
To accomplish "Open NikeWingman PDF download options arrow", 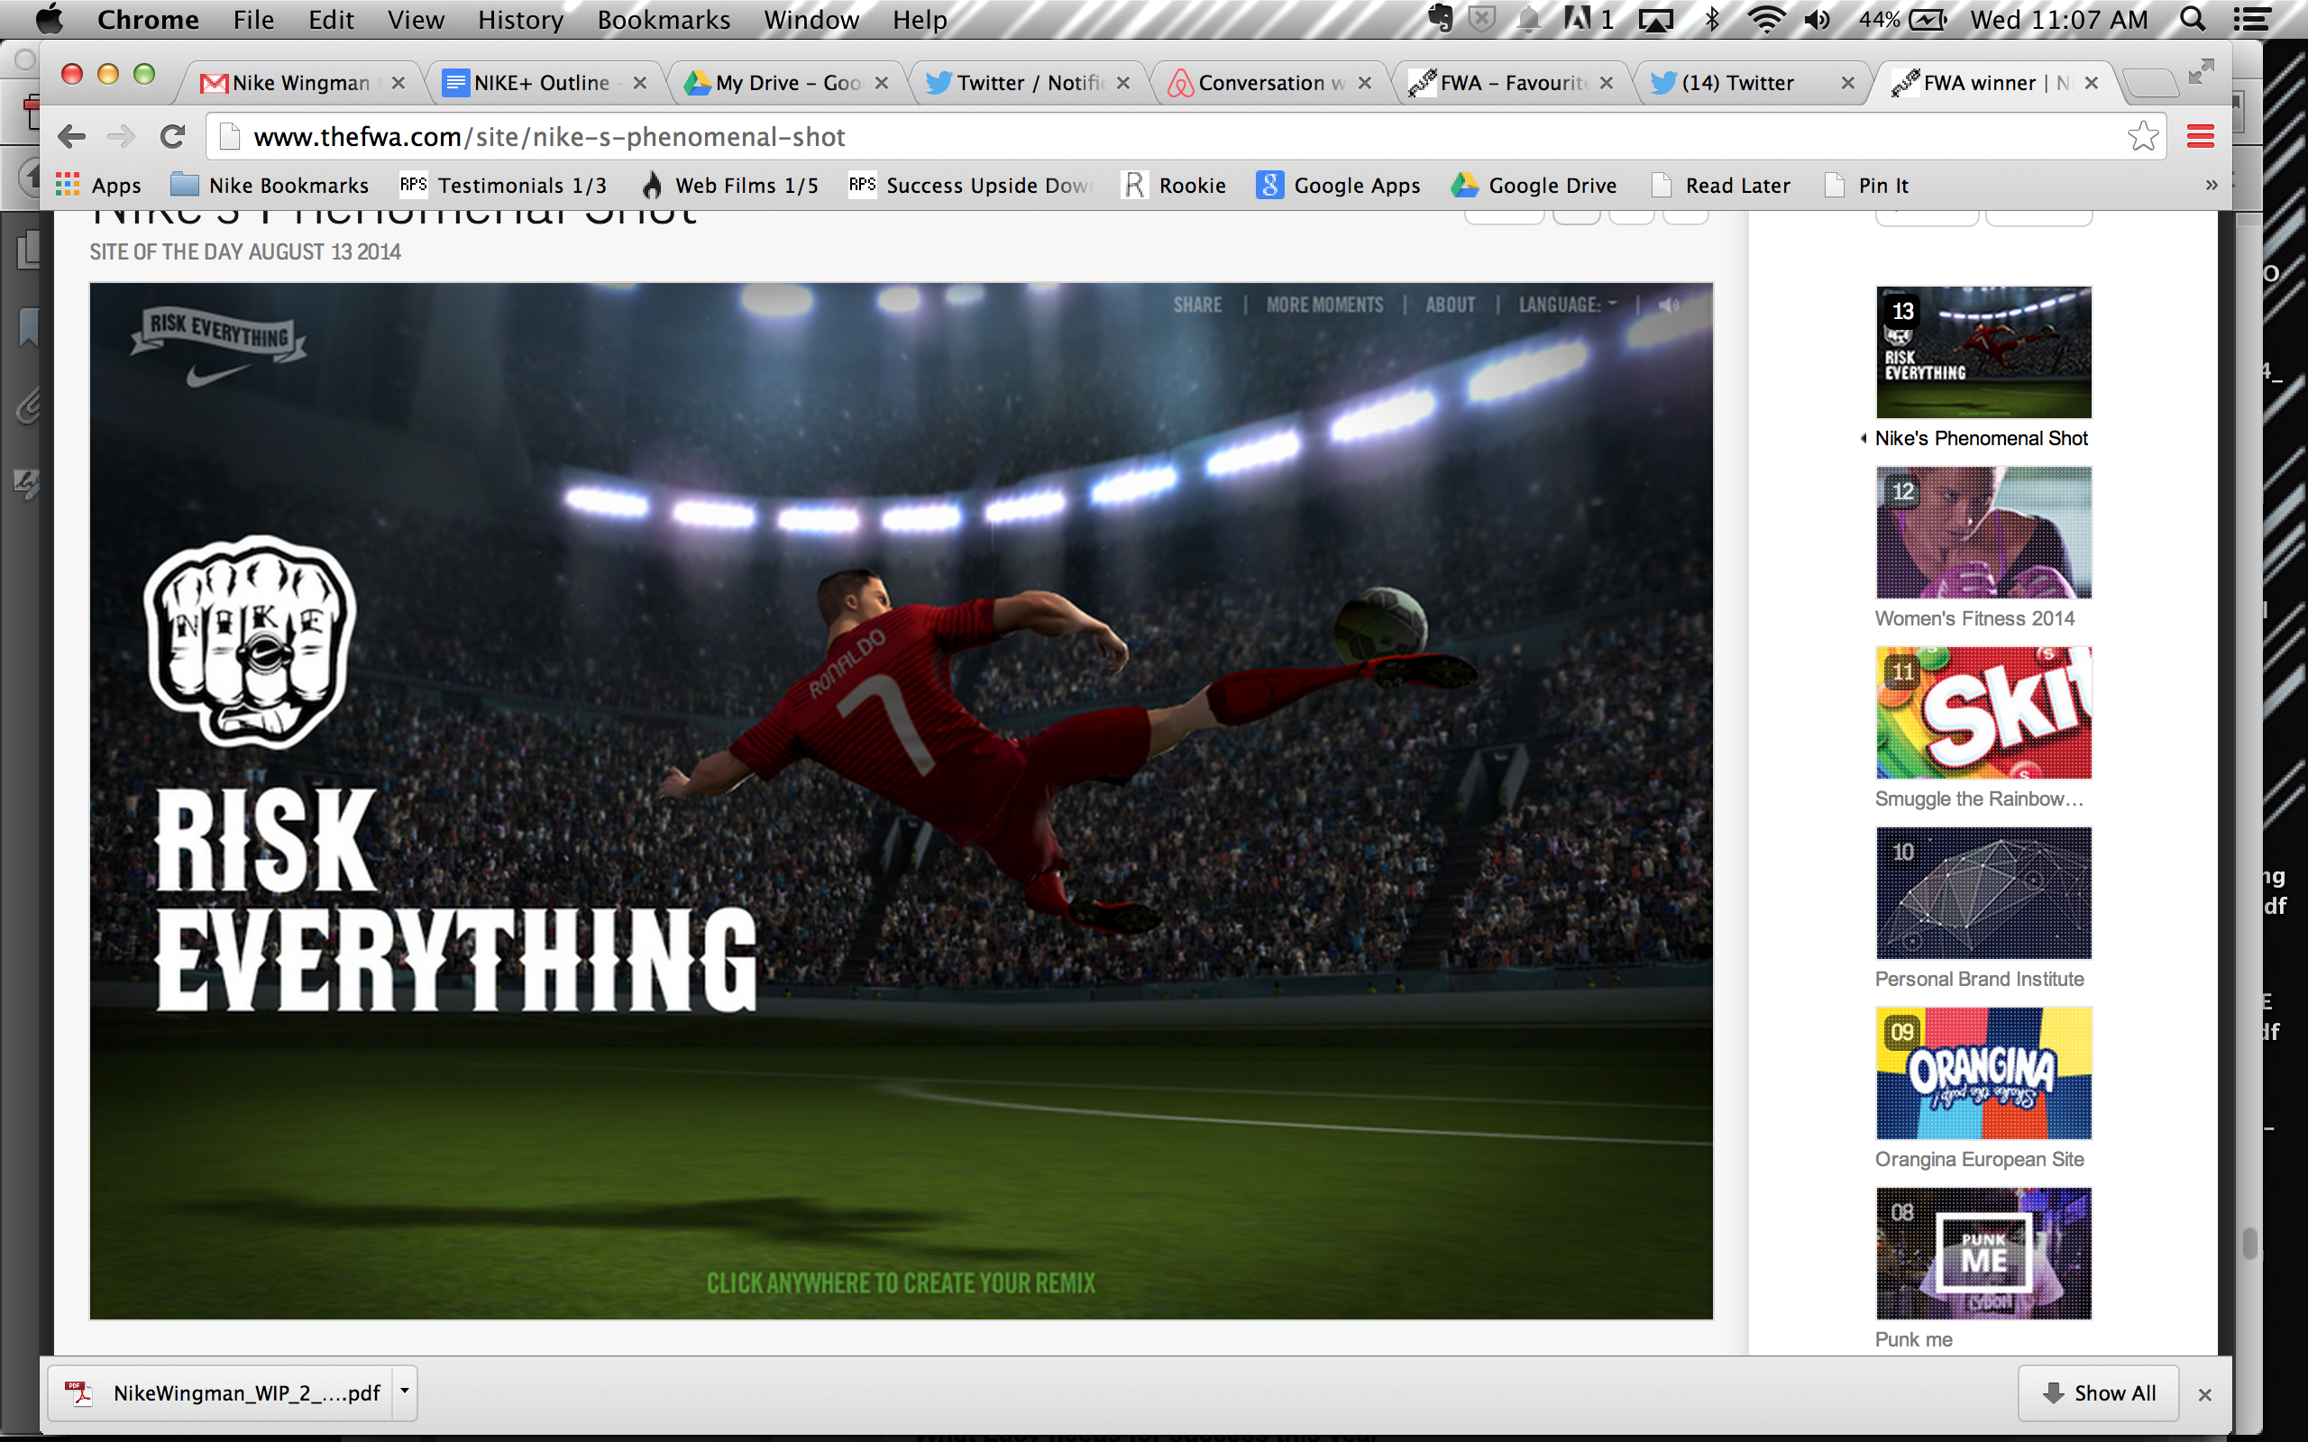I will (405, 1392).
